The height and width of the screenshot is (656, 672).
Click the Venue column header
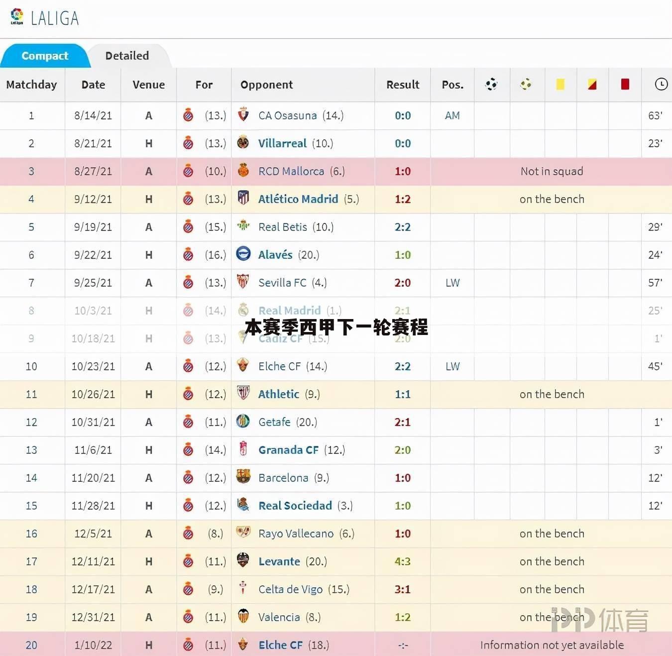tap(148, 85)
